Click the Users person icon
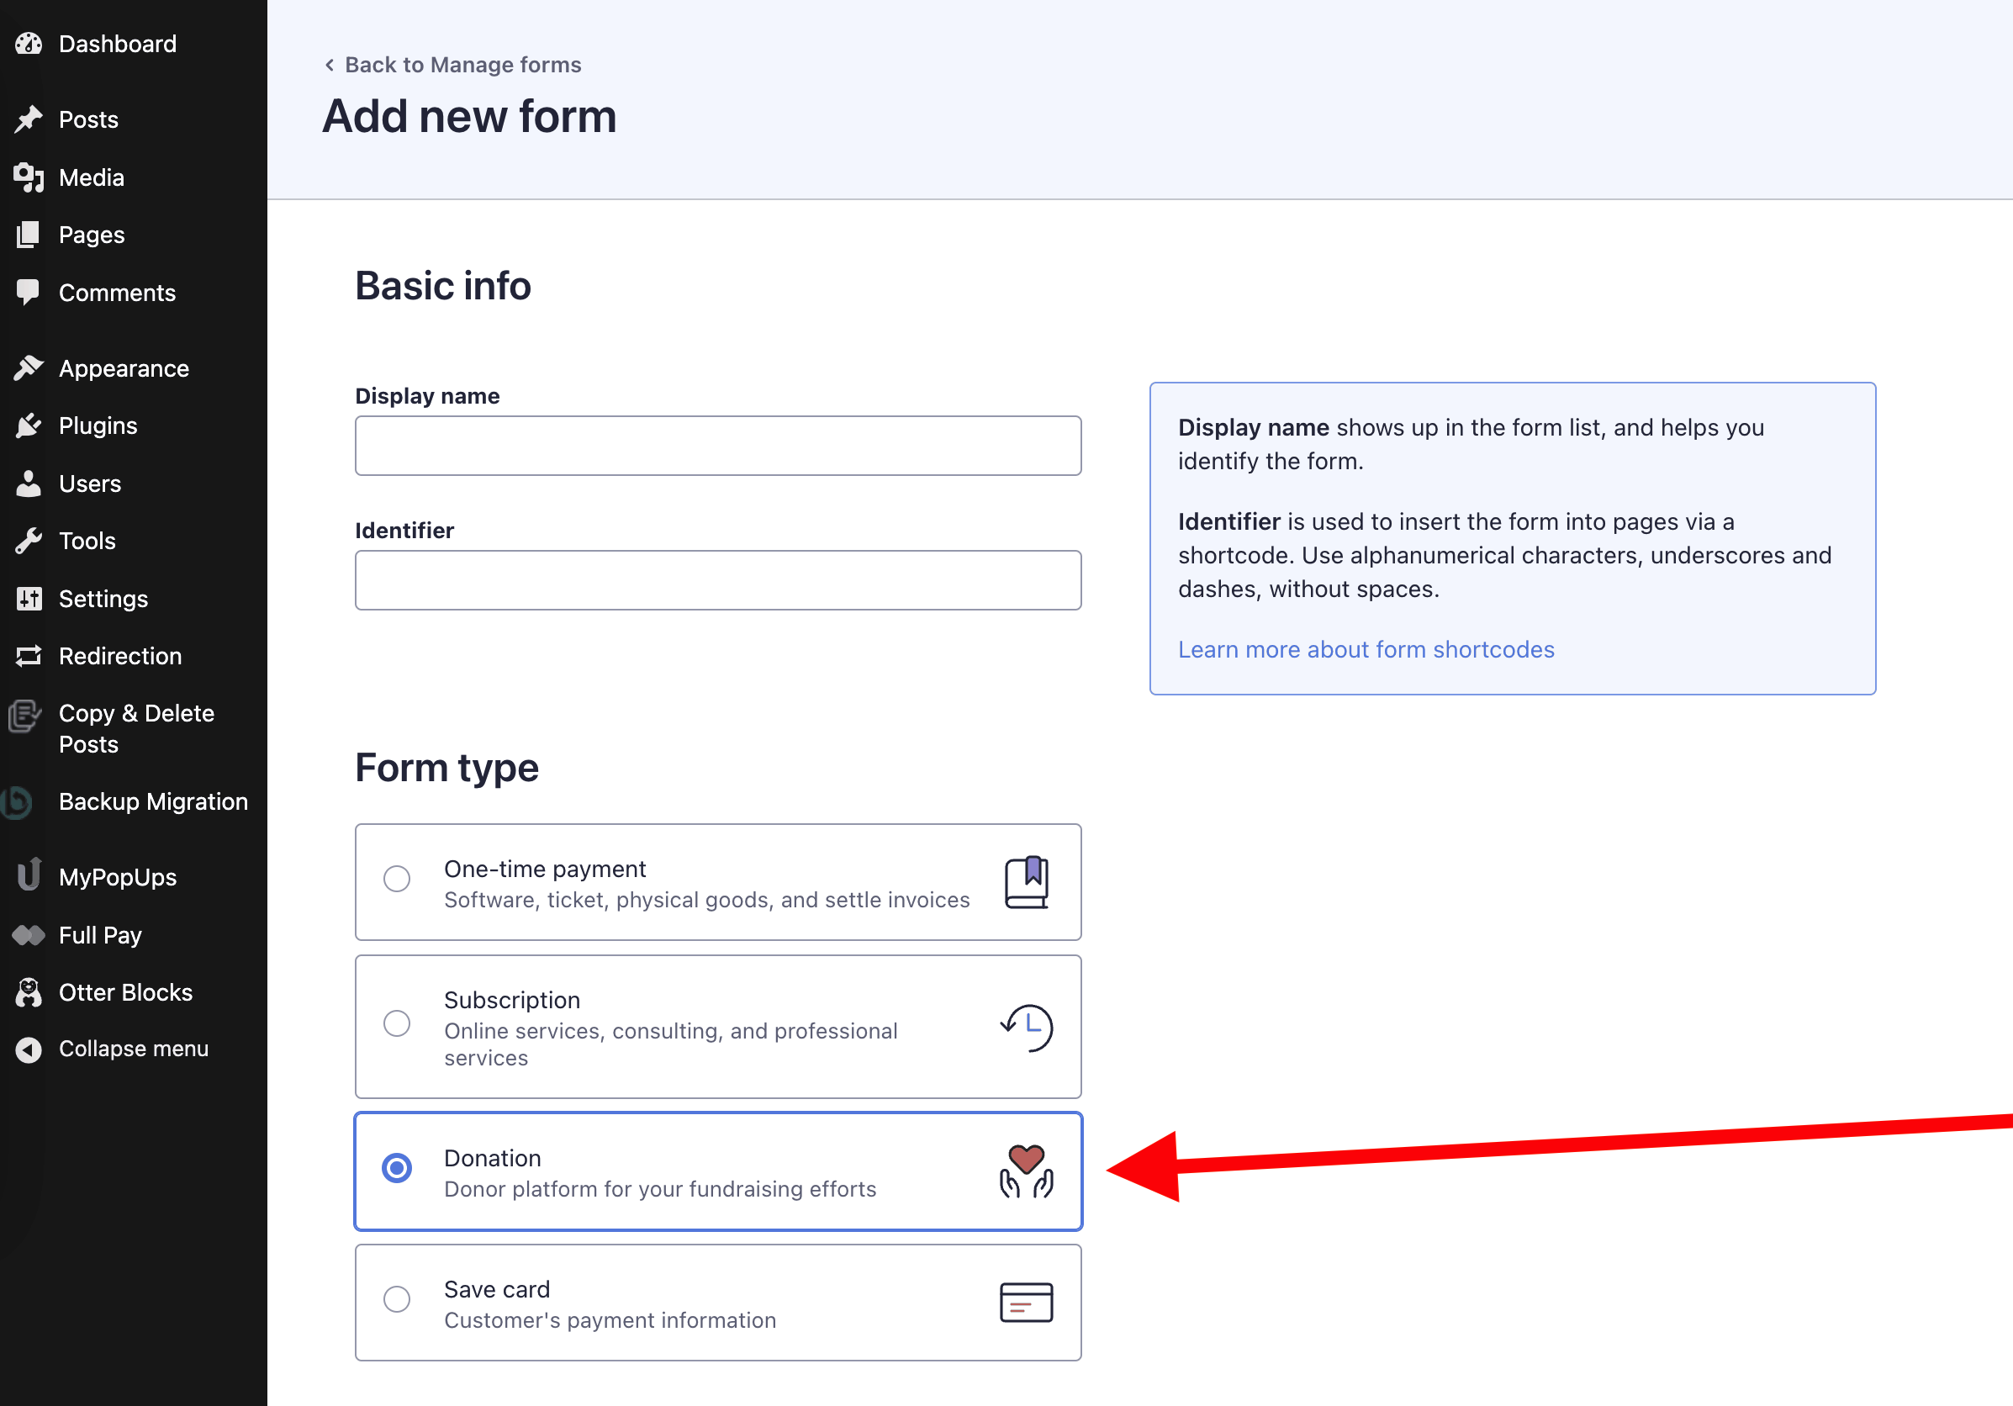Screen dimensions: 2013x1406 (x=29, y=483)
